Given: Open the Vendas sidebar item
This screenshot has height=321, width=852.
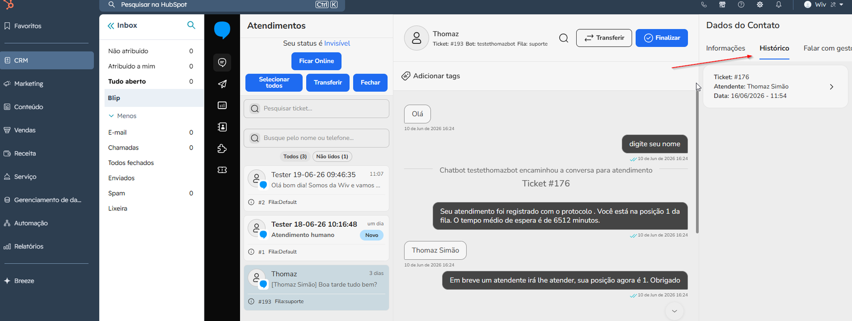Looking at the screenshot, I should (x=24, y=130).
